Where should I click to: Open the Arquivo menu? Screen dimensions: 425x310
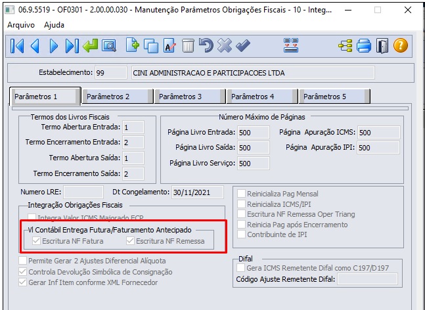click(x=21, y=25)
